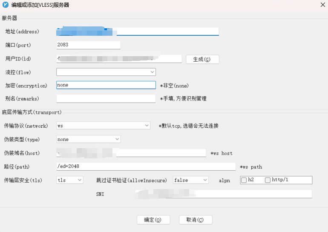This screenshot has height=232, width=328.
Task: Click the *ws path hint text
Action: pyautogui.click(x=251, y=167)
